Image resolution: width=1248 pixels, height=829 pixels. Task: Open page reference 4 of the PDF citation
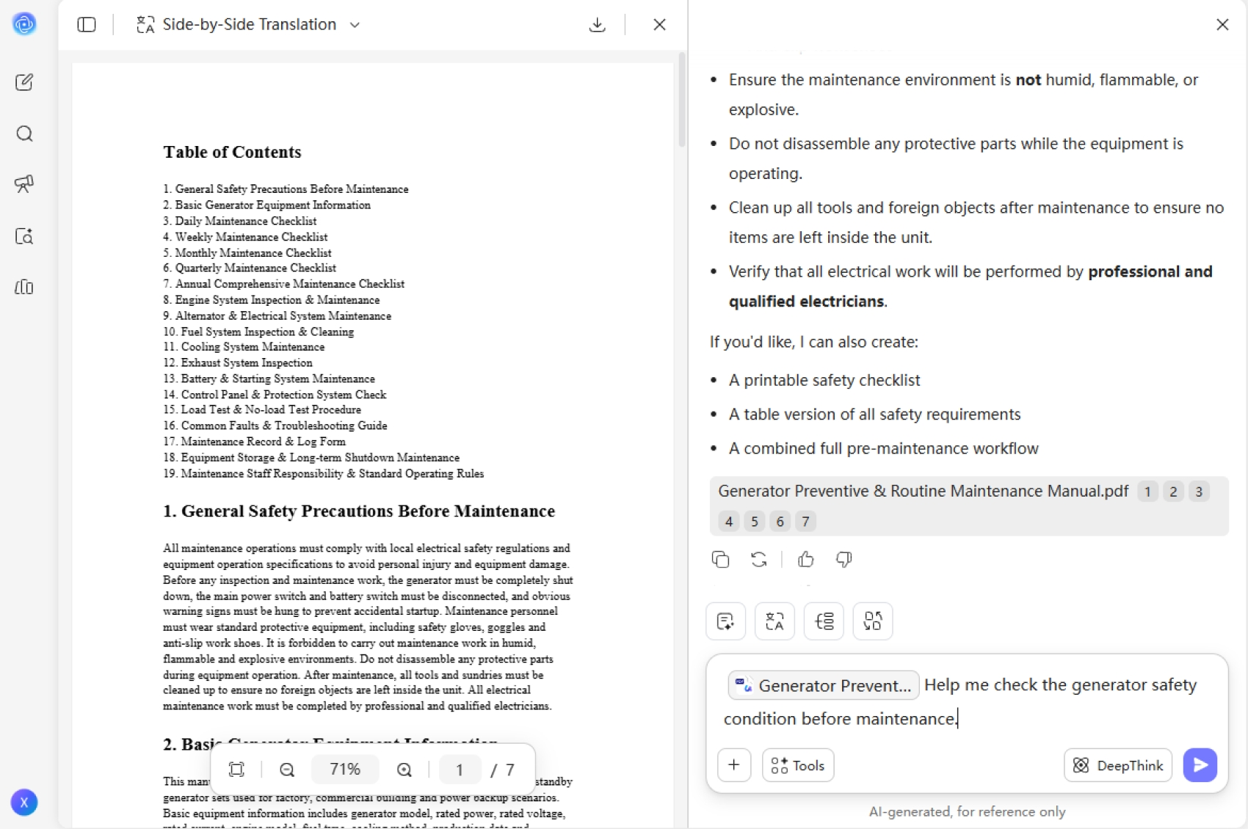[728, 522]
